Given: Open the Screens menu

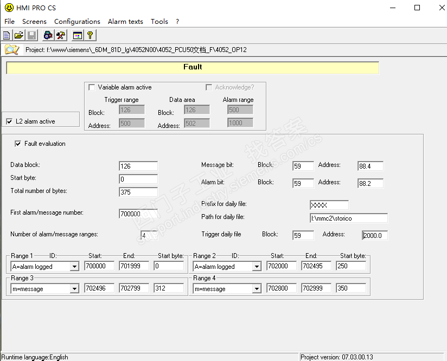Looking at the screenshot, I should click(34, 22).
